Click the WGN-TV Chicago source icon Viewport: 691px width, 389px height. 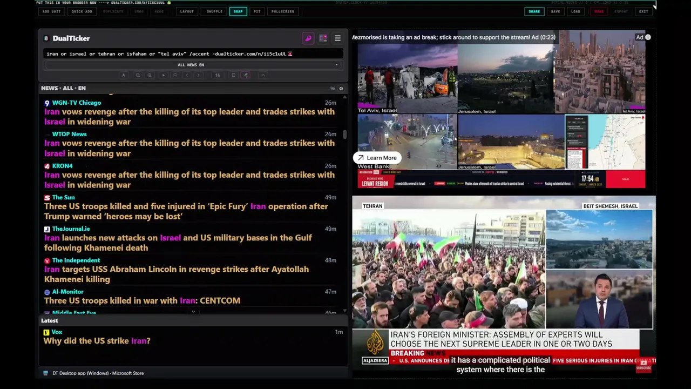(47, 103)
